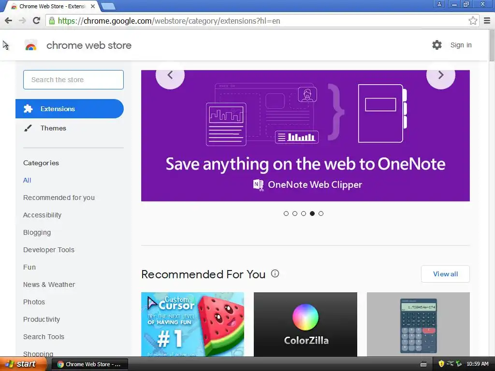The image size is (495, 371).
Task: Open the calculator extension card
Action: (x=418, y=324)
